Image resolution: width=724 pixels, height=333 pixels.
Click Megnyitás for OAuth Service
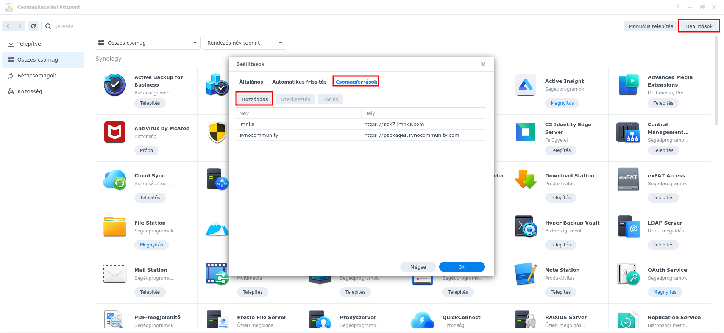point(665,292)
